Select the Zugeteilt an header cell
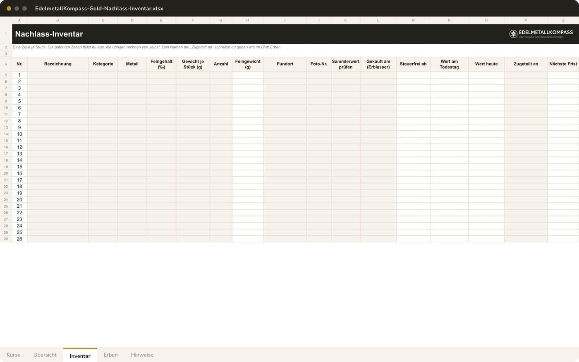Viewport: 579px width, 362px height. [526, 64]
